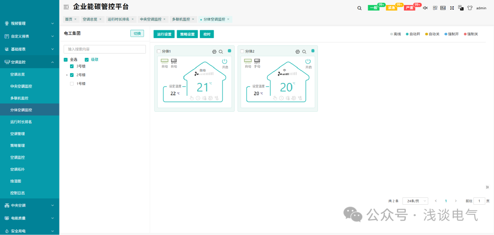Screen dimensions: 494x235
Task: Expand the 2号楼 tree node arrow
Action: [67, 75]
